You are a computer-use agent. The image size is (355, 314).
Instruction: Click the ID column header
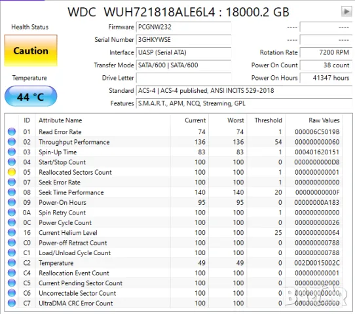point(27,120)
